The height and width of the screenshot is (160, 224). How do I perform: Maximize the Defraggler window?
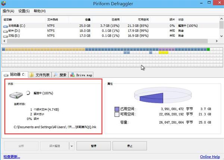coord(209,3)
